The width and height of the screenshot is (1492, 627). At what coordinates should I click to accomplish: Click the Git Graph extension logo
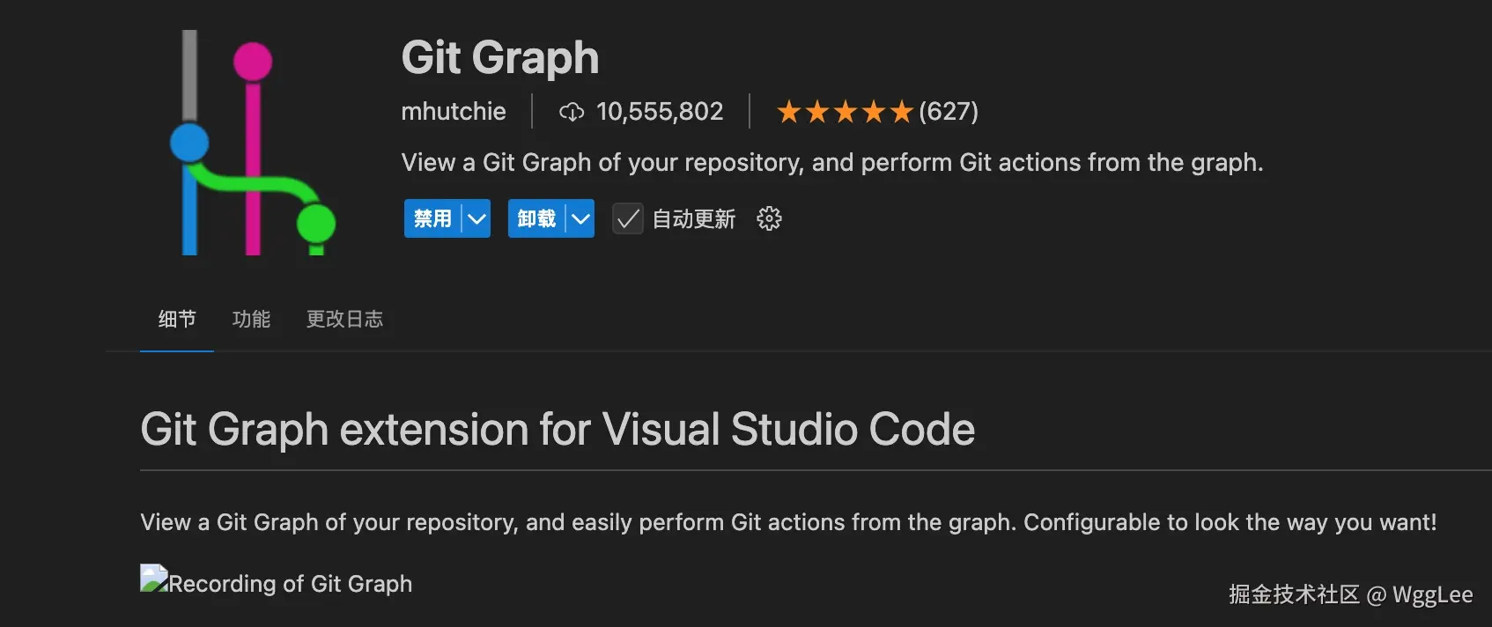coord(253,144)
